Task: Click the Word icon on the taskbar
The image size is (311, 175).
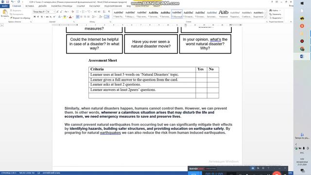Action: [302, 56]
